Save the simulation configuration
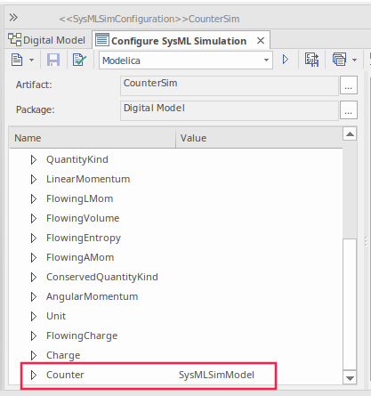The height and width of the screenshot is (396, 371). [53, 60]
